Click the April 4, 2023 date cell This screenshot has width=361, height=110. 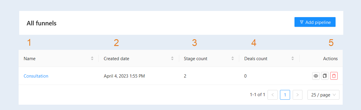[x=124, y=76]
